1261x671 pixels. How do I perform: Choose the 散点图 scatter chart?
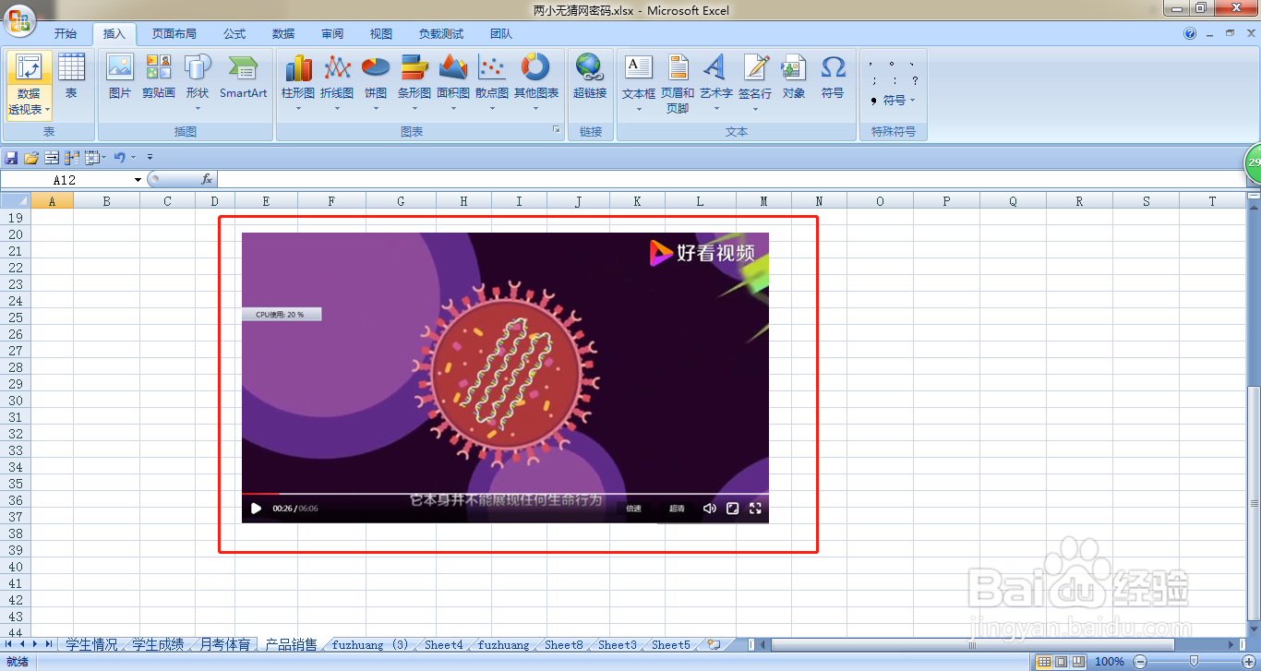(492, 81)
